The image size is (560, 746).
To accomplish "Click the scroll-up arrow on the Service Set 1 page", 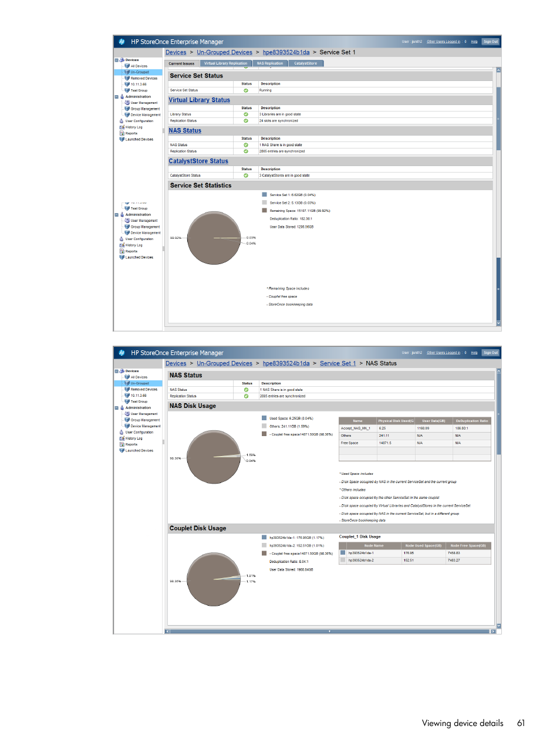I will tap(498, 70).
